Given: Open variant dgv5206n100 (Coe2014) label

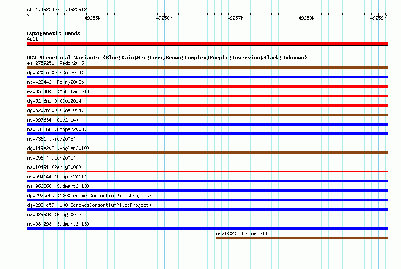Looking at the screenshot, I should click(55, 101).
